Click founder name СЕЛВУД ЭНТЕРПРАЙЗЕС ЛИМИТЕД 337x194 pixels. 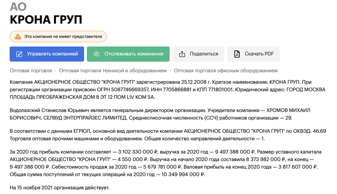85,118
